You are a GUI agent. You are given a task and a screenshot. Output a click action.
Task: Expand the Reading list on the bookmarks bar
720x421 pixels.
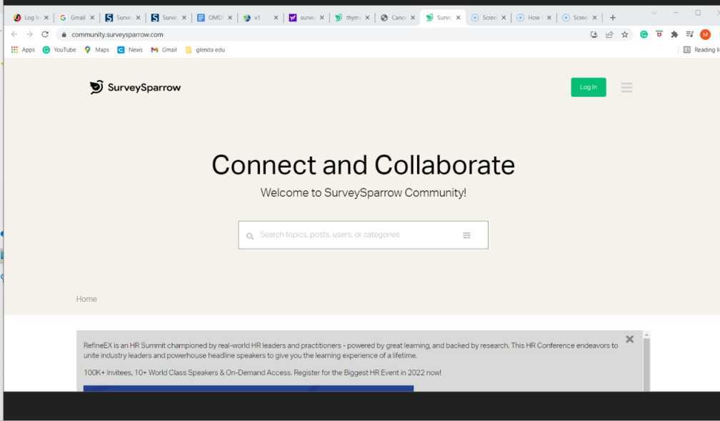(704, 49)
